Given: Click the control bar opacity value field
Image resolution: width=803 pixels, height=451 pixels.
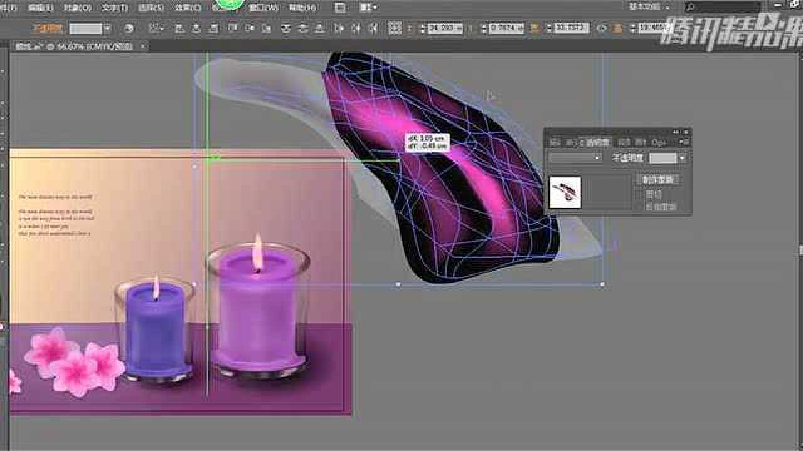Looking at the screenshot, I should point(86,29).
